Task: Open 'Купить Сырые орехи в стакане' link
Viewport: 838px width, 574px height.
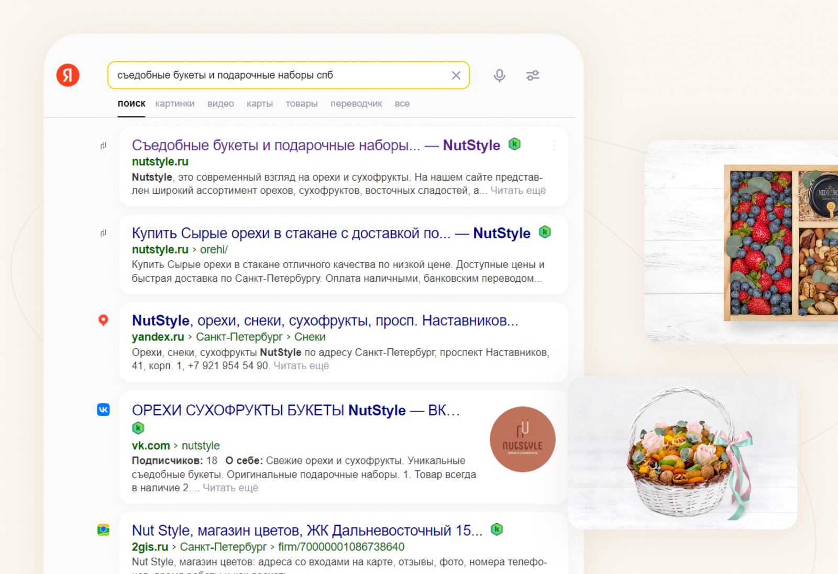Action: pos(291,233)
